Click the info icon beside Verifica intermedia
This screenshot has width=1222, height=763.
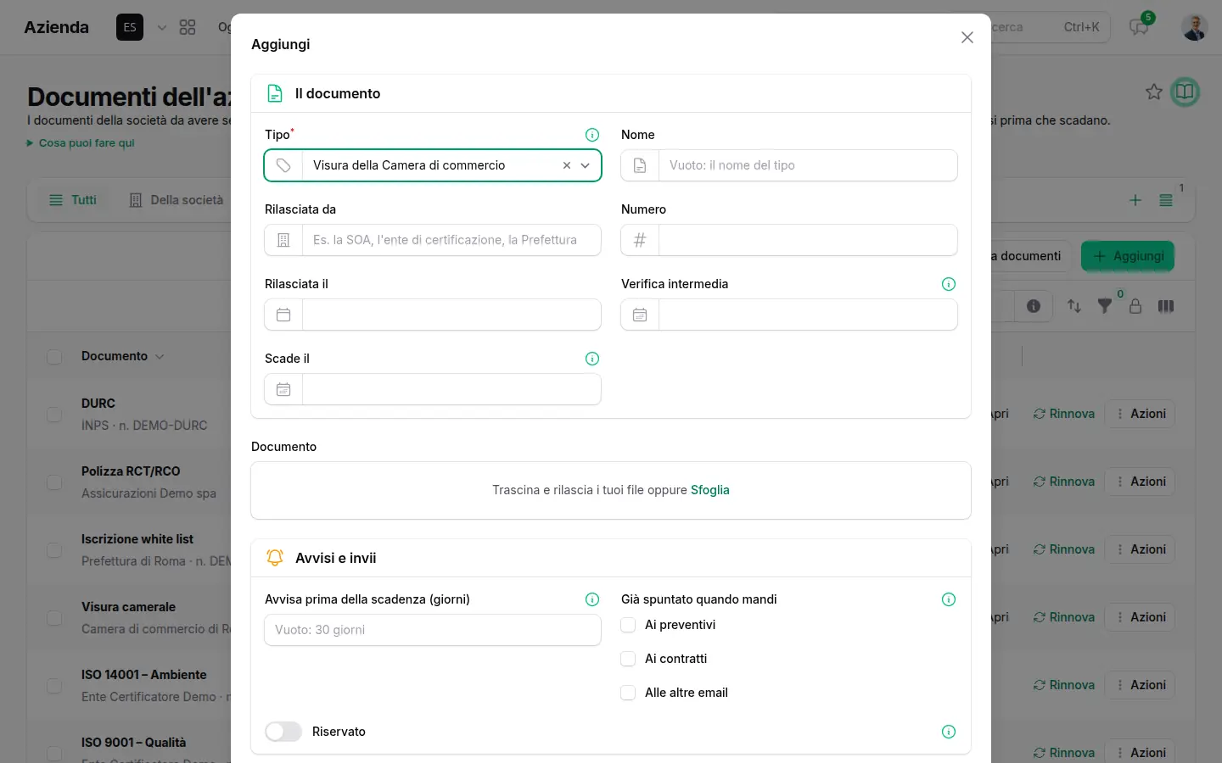coord(949,284)
